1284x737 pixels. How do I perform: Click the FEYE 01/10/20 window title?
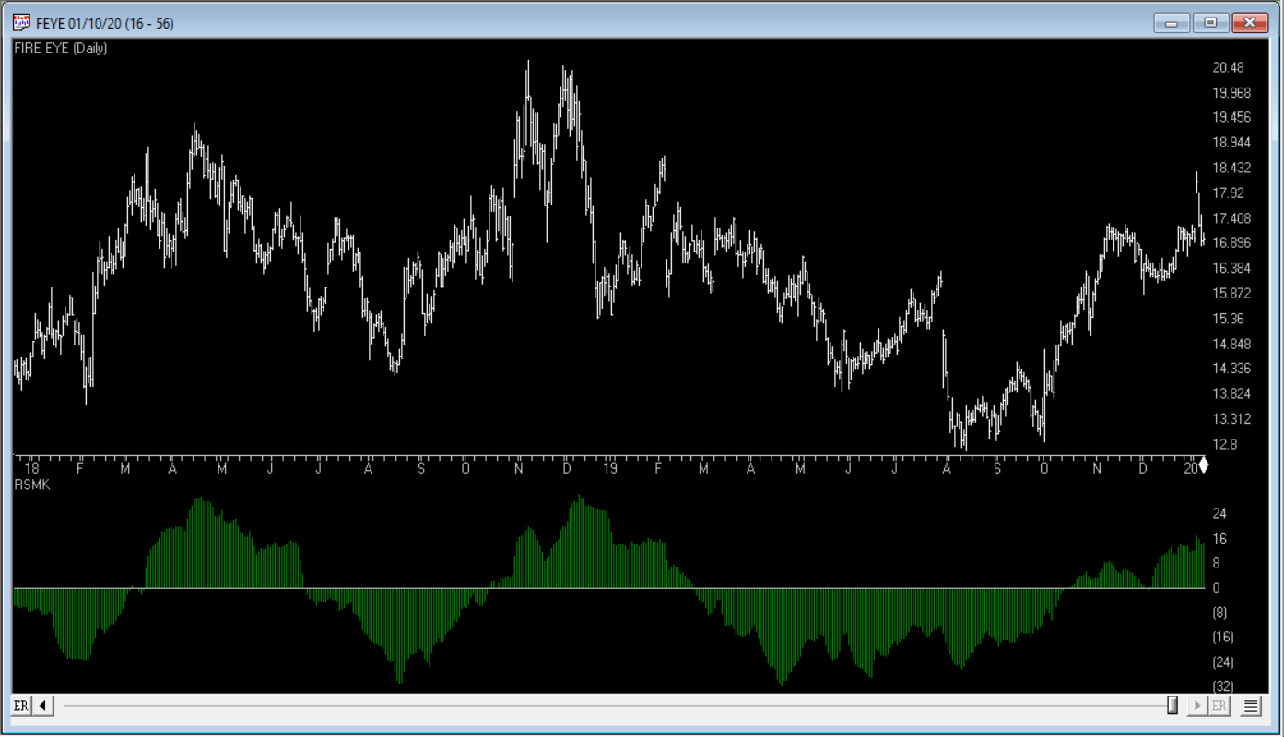(x=104, y=23)
